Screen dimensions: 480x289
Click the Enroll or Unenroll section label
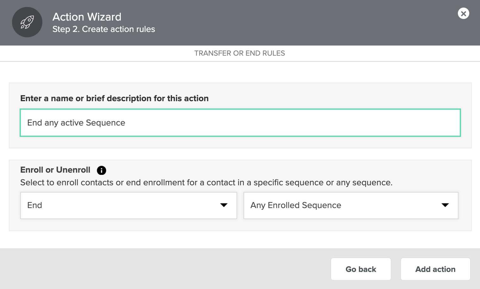pyautogui.click(x=55, y=170)
